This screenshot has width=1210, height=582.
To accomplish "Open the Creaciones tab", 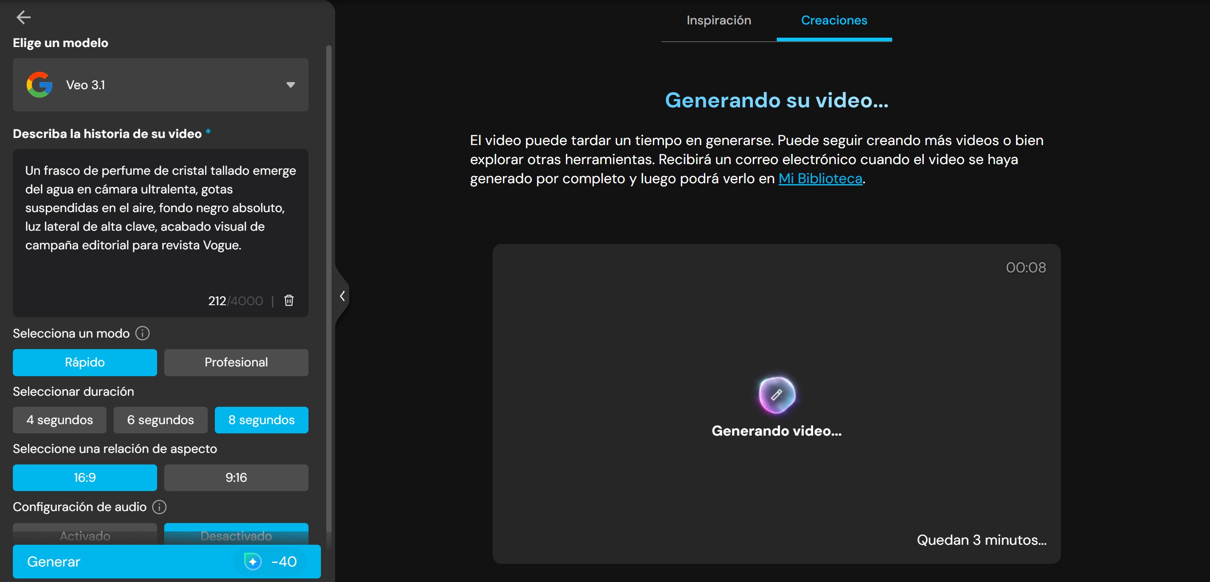I will tap(834, 20).
